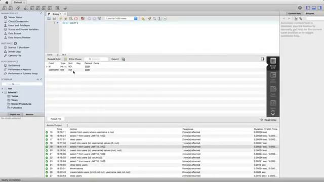Toggle the right sidebar visibility
Image resolution: width=324 pixels, height=182 pixels.
pyautogui.click(x=319, y=8)
